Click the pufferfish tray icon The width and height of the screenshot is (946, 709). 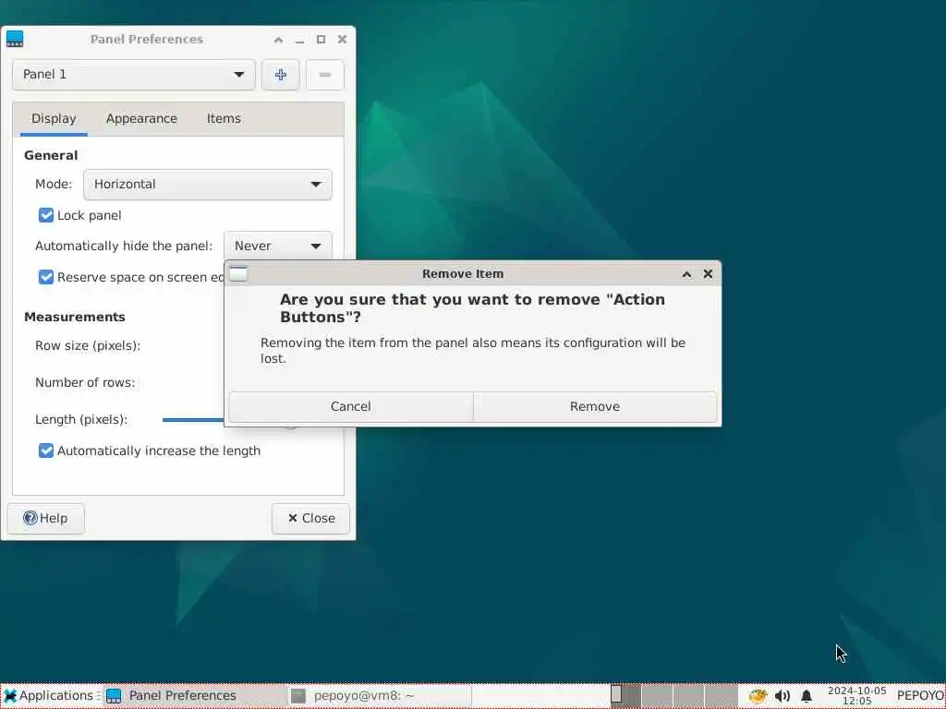click(x=758, y=696)
